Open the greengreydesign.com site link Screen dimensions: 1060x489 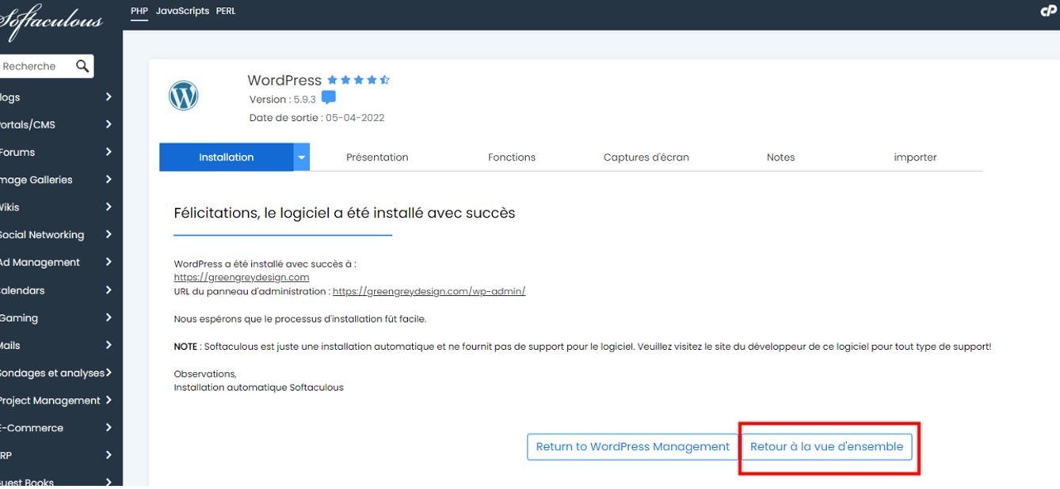point(242,278)
